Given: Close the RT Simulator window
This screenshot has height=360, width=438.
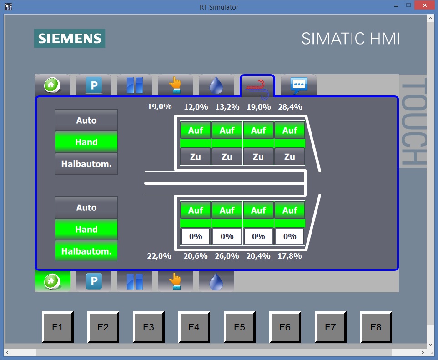Looking at the screenshot, I should 425,5.
